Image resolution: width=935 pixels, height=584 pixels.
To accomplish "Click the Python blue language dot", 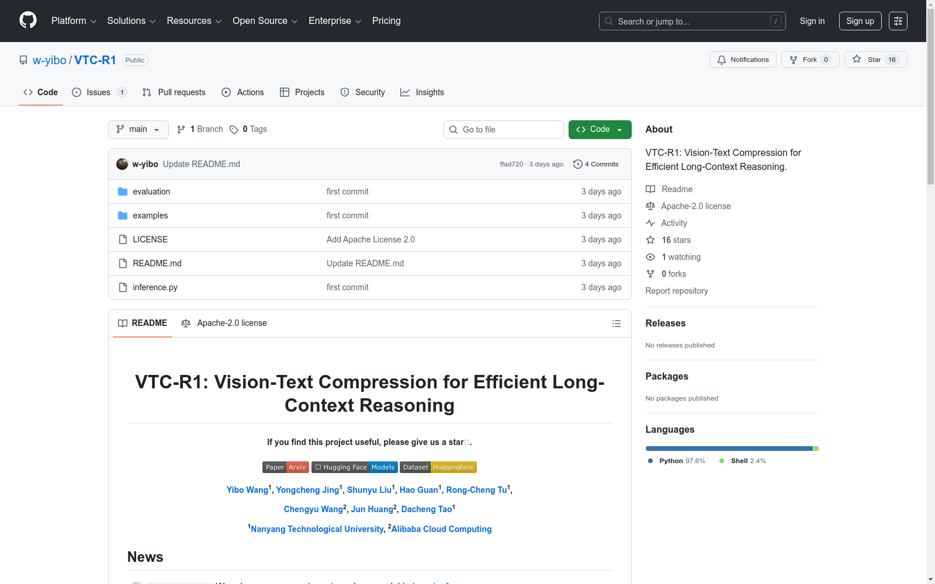I will pyautogui.click(x=650, y=461).
